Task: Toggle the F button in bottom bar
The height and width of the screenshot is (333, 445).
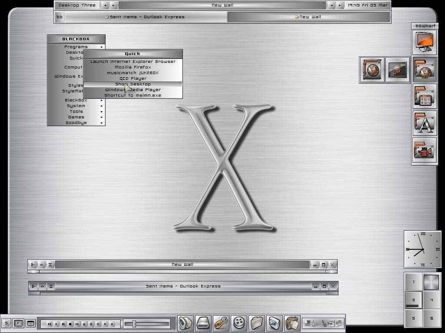Action: (x=18, y=323)
